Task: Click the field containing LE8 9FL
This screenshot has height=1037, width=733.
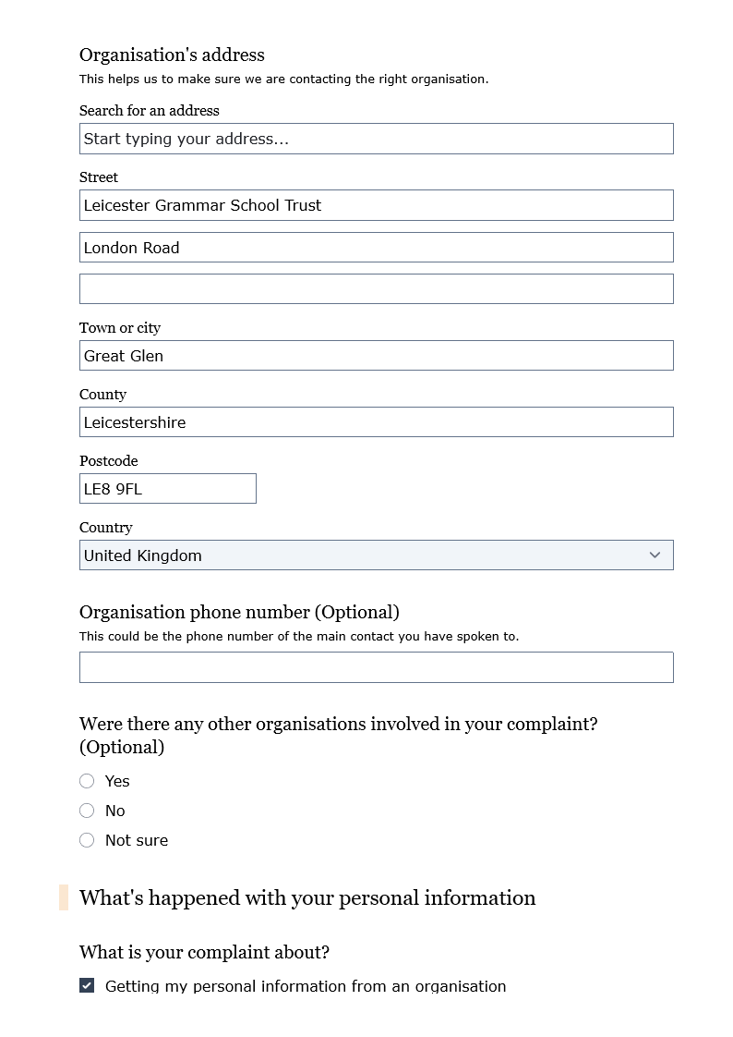Action: click(167, 489)
